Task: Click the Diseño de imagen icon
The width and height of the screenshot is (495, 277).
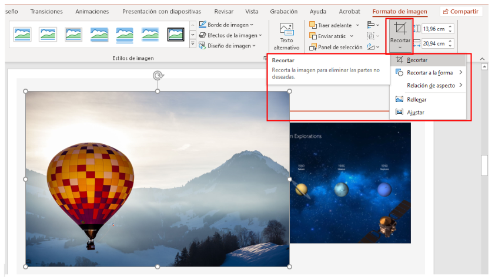Action: pyautogui.click(x=202, y=46)
